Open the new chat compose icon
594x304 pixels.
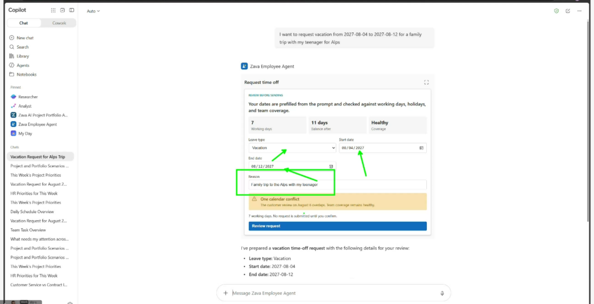(x=567, y=11)
